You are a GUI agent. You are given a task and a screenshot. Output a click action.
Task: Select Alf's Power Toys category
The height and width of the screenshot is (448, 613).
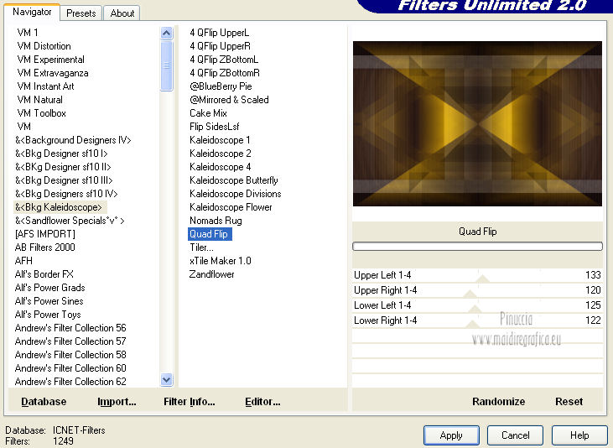pyautogui.click(x=48, y=315)
